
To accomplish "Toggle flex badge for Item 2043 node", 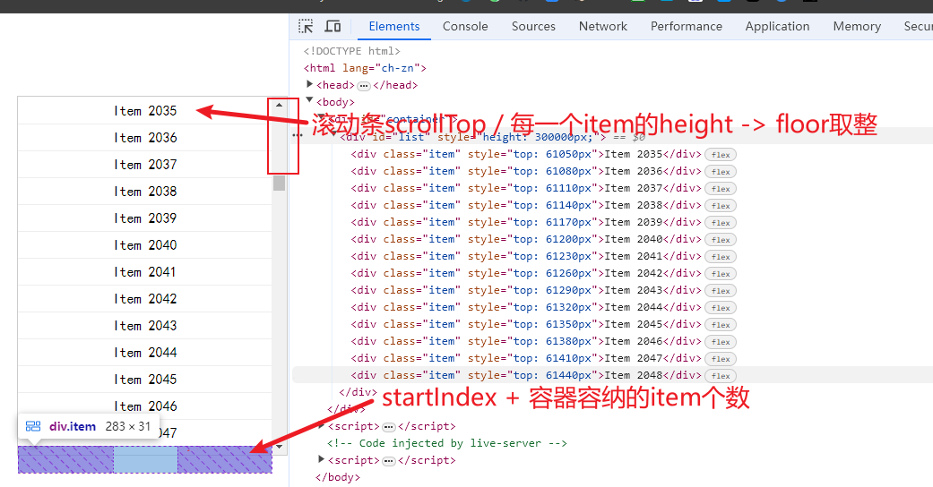I will (721, 291).
